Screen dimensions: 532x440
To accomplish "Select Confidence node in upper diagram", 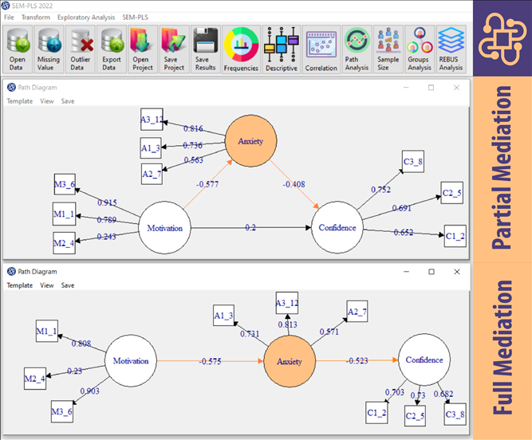I will (x=337, y=227).
